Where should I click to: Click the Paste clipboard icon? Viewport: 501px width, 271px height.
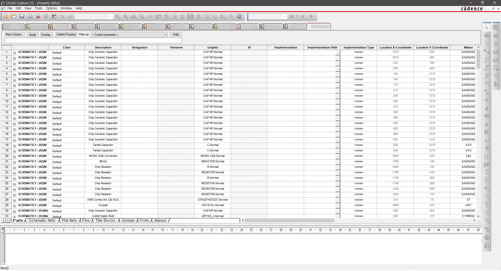pyautogui.click(x=54, y=16)
